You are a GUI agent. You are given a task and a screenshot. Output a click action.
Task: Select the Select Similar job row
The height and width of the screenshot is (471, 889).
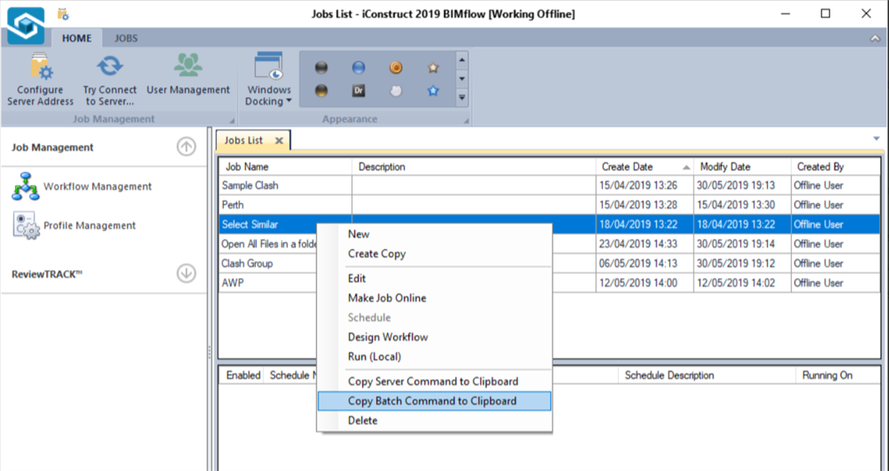(550, 224)
